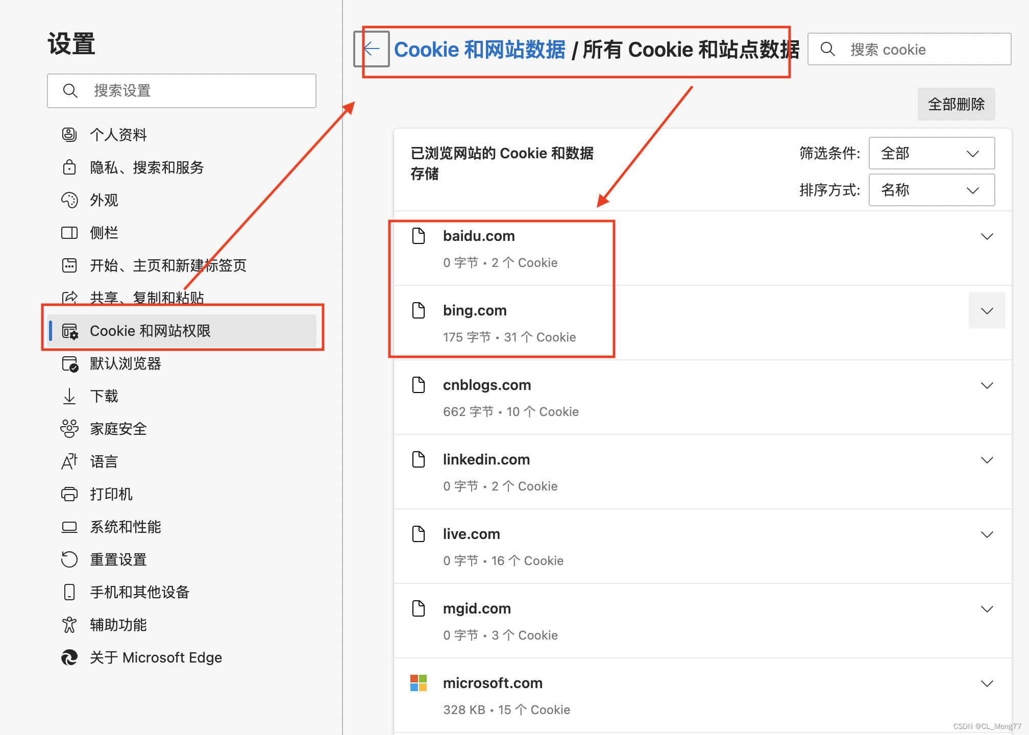This screenshot has height=735, width=1029.
Task: Click the file icon next to cnblogs.com
Action: coord(419,385)
